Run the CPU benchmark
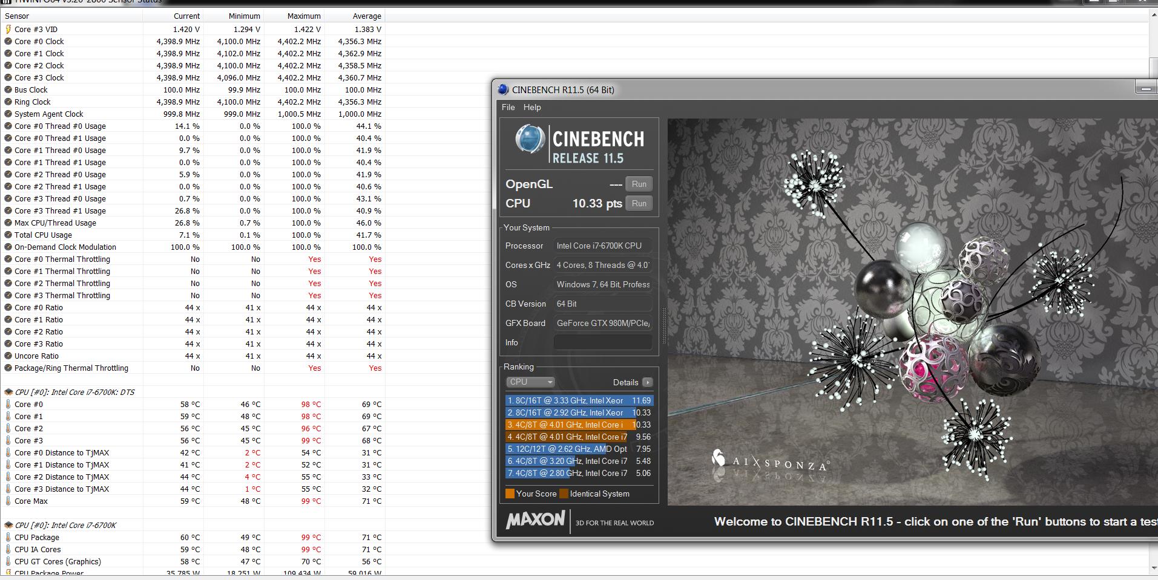 [639, 203]
